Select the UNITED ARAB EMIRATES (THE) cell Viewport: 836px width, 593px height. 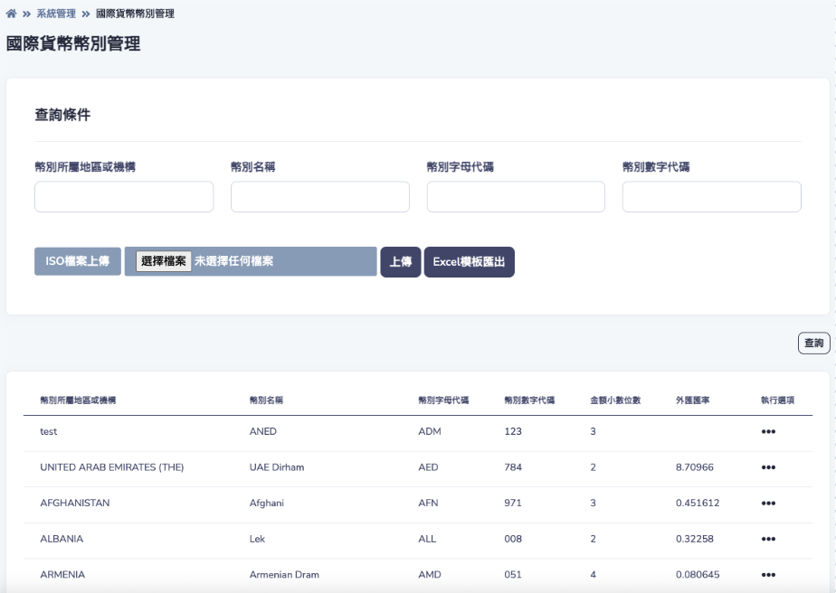pyautogui.click(x=112, y=467)
